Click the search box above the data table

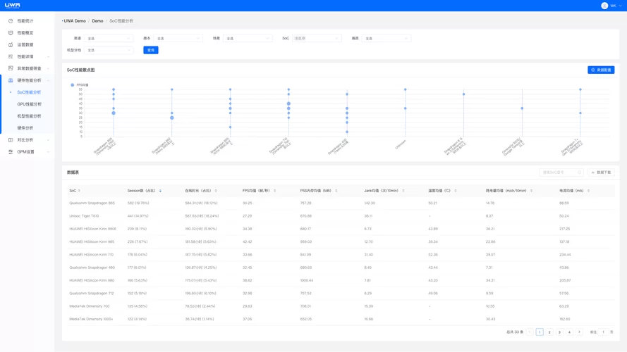561,172
